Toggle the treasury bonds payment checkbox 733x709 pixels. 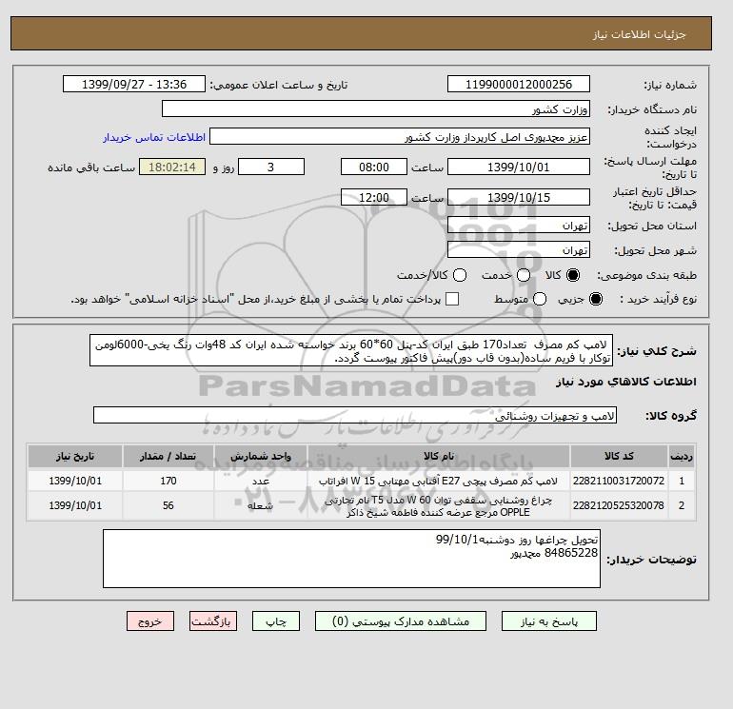click(452, 299)
